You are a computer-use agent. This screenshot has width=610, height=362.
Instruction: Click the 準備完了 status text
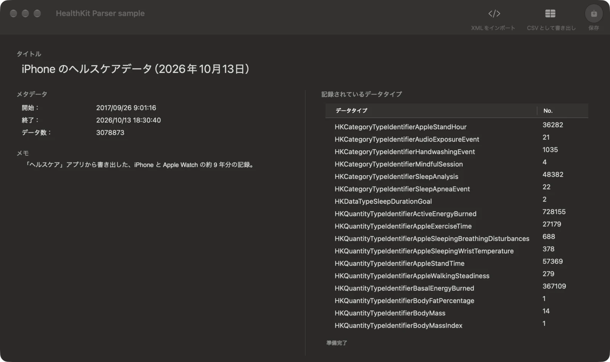pos(337,343)
